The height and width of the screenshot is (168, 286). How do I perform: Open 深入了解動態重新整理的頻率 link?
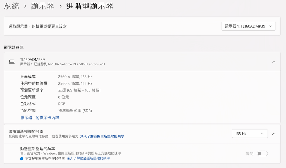(88, 158)
